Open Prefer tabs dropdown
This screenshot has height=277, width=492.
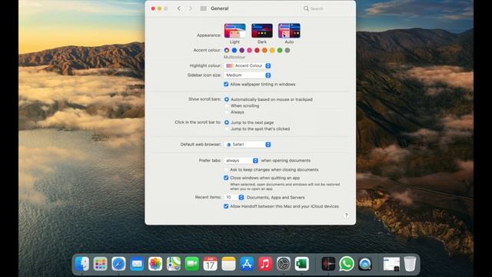point(241,161)
